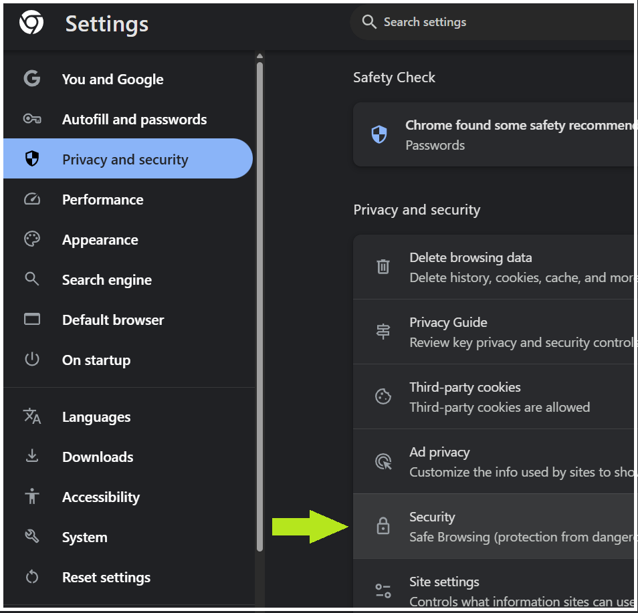Click the key icon for Autofill and passwords
Viewport: 638px width, 613px height.
31,119
